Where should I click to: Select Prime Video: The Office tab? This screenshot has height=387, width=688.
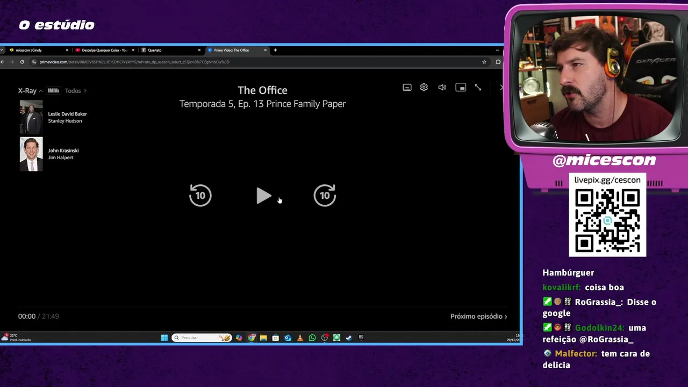click(x=236, y=50)
